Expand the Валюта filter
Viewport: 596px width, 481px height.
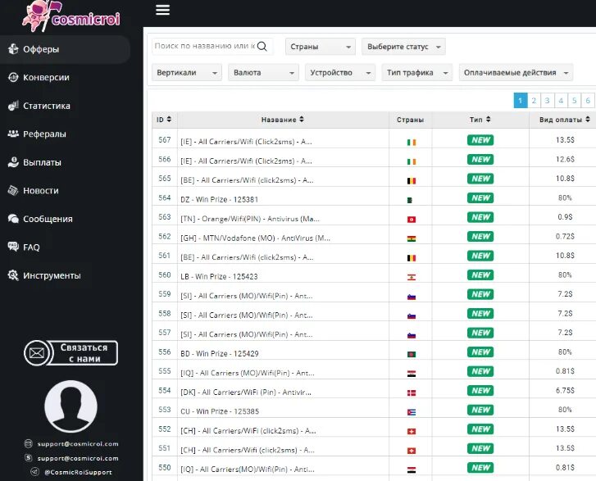(x=263, y=73)
